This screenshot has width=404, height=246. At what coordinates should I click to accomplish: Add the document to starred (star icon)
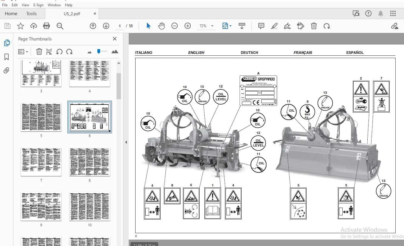coord(21,26)
